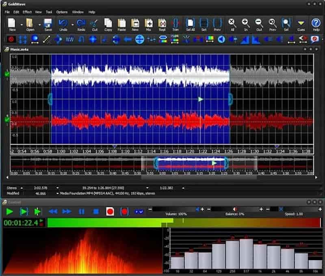Click the rainbow spectrum effect icon
325x276 pixels.
[210, 39]
